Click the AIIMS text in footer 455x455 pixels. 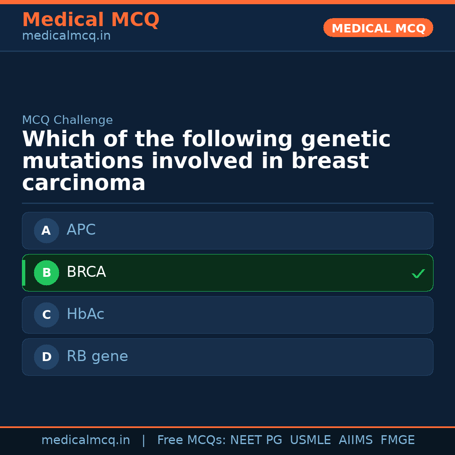coord(356,440)
